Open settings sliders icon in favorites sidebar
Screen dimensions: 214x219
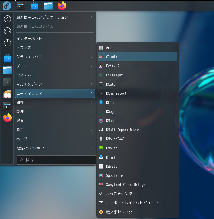[x=7, y=106]
